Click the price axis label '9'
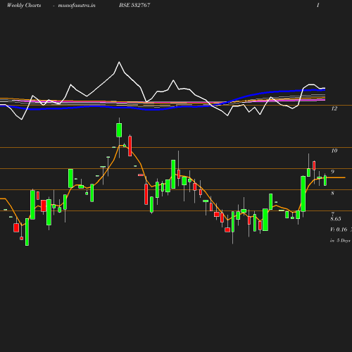The width and height of the screenshot is (352, 352). point(332,172)
